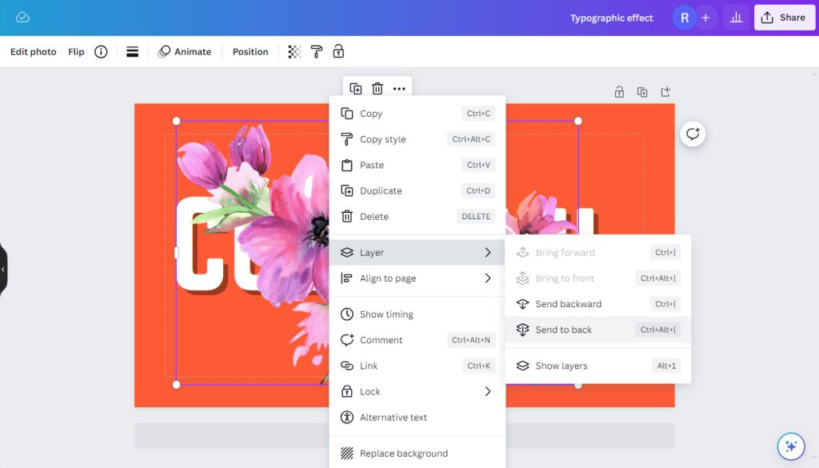Choose Send to back from Layer submenu

564,330
